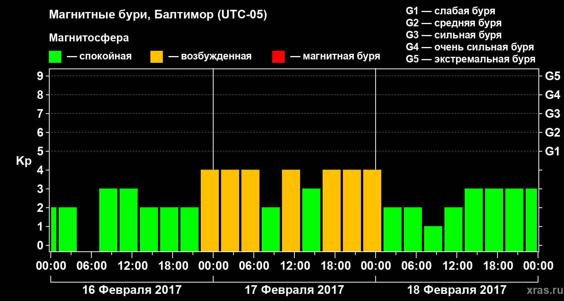Click the '06:00' time label on 16 February
The height and width of the screenshot is (301, 564).
point(91,266)
